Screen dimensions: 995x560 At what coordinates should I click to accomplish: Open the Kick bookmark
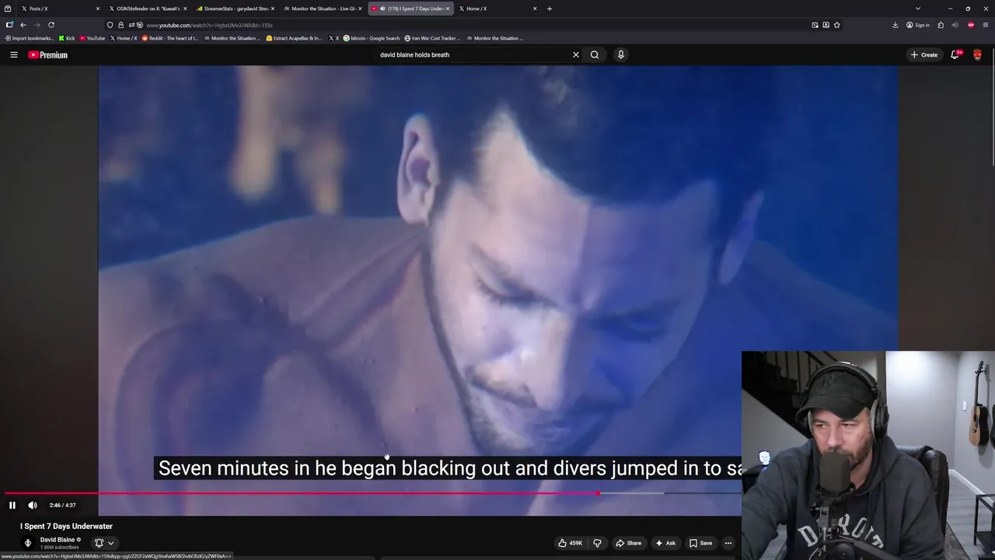(67, 38)
